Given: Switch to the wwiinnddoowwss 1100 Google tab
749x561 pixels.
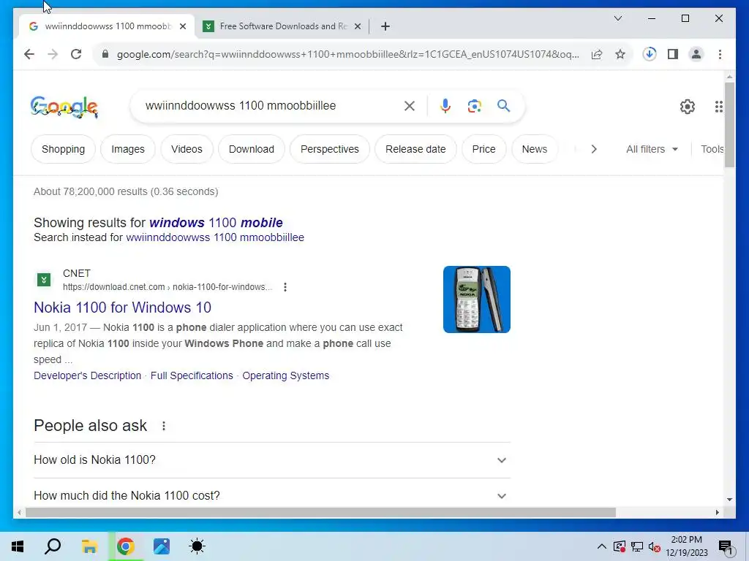Looking at the screenshot, I should 107,26.
